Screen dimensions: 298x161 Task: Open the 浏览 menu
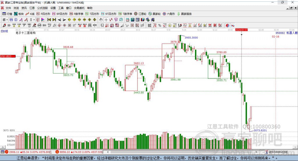(x=16, y=8)
